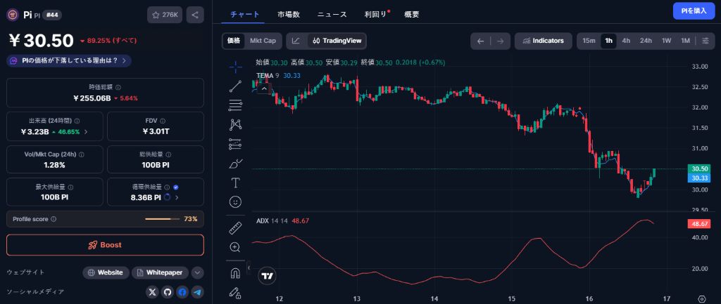Click the Pi coin logo
This screenshot has width=721, height=304.
coord(13,15)
